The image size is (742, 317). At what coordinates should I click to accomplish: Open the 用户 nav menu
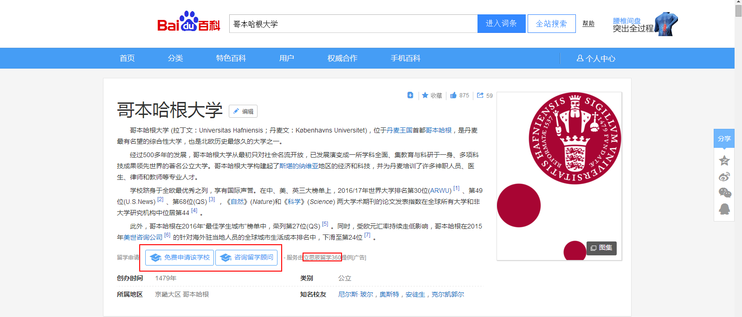(287, 58)
